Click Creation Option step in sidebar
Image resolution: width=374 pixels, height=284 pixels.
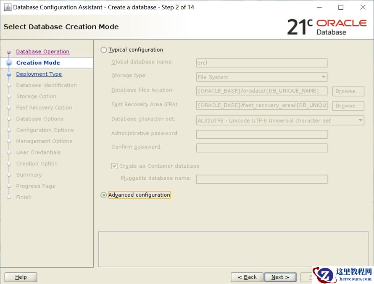tap(37, 163)
